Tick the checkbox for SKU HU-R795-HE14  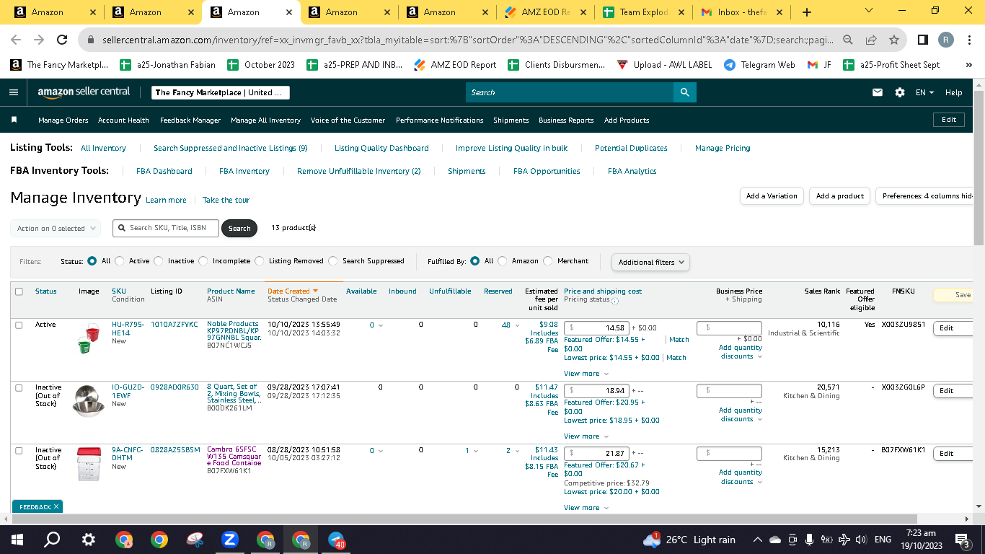(19, 325)
